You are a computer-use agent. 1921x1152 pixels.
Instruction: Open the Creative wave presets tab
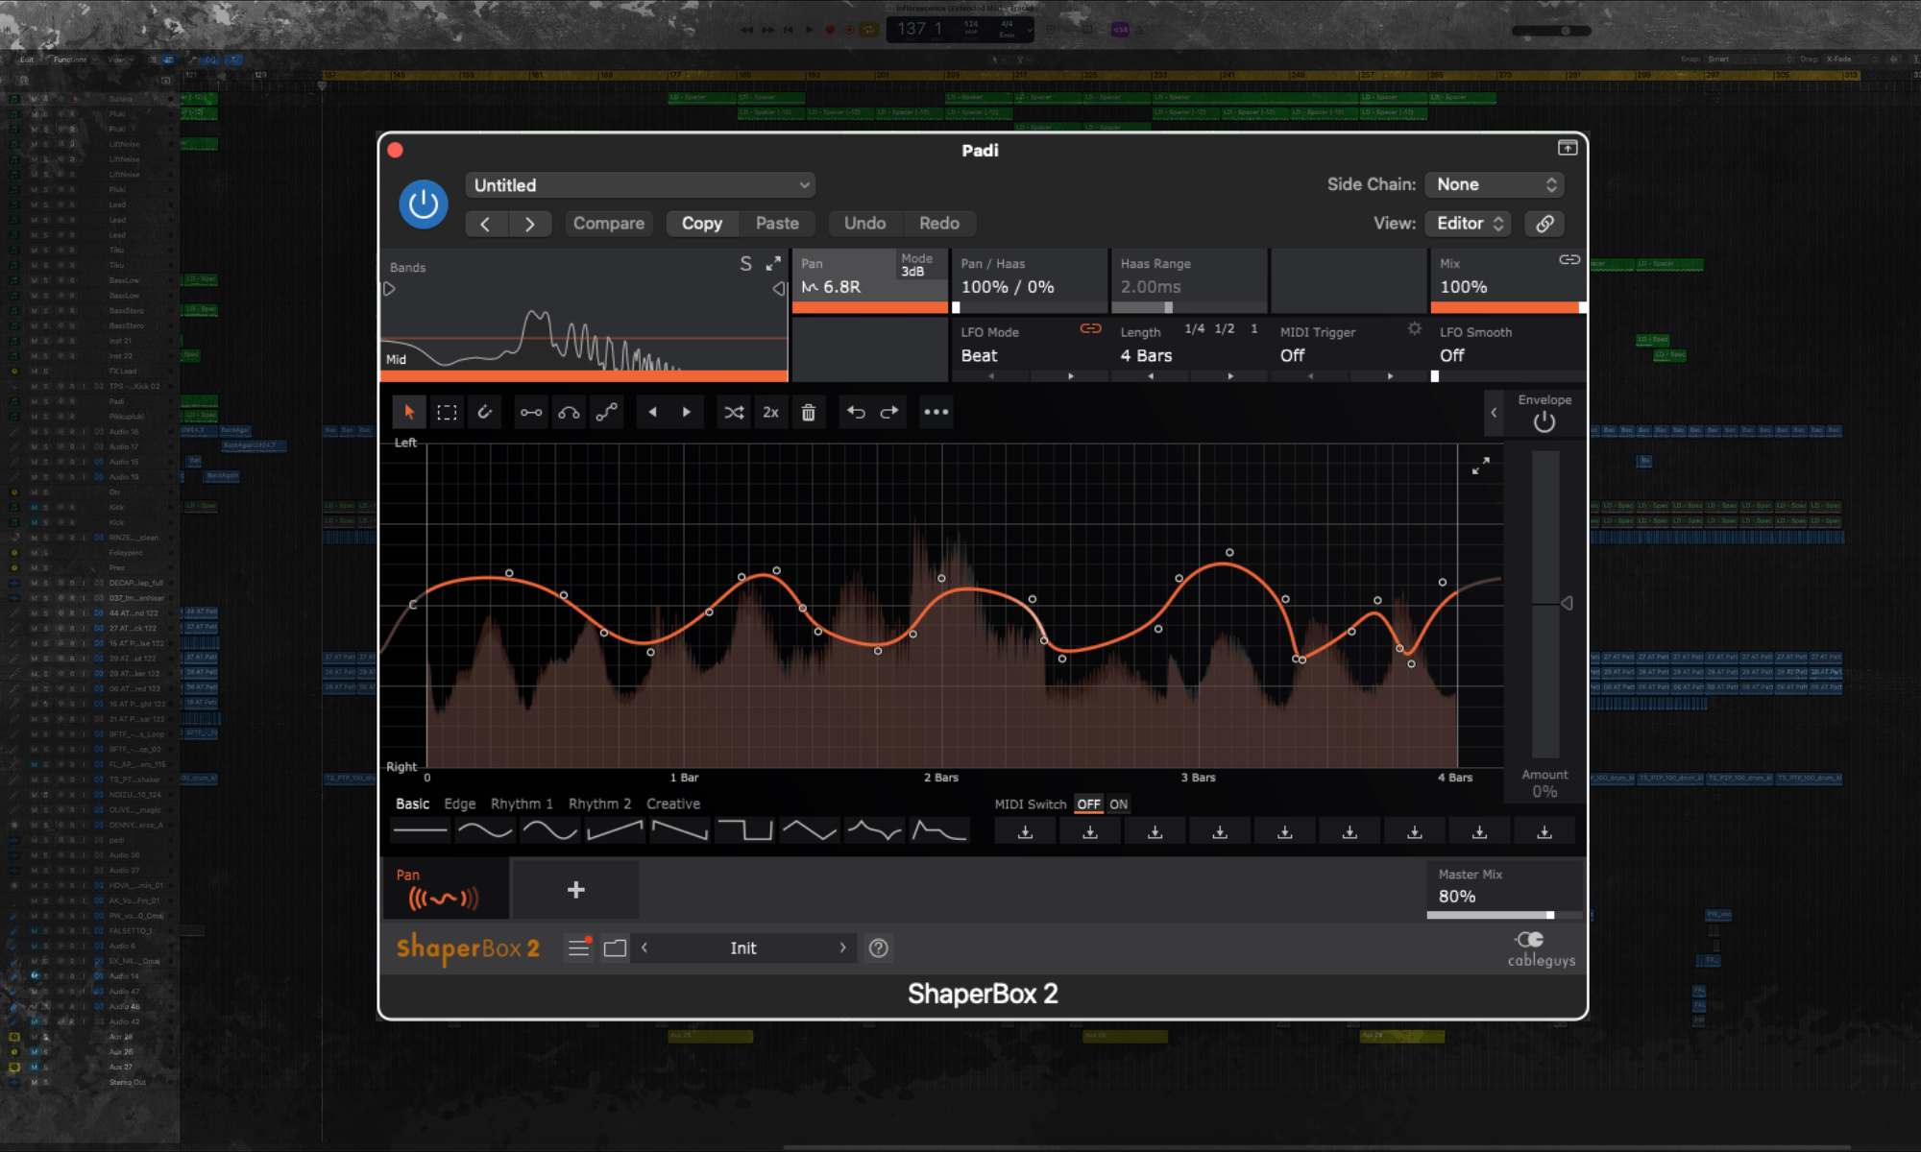672,804
